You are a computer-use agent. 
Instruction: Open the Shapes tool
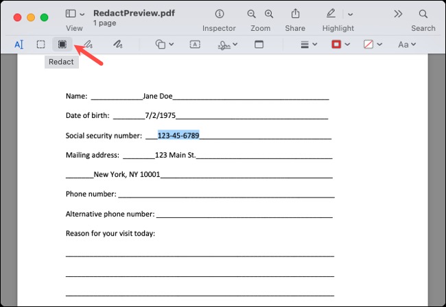[x=161, y=45]
